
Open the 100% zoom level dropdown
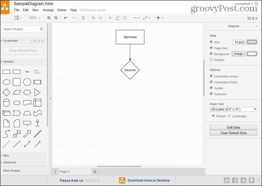[x=34, y=18]
